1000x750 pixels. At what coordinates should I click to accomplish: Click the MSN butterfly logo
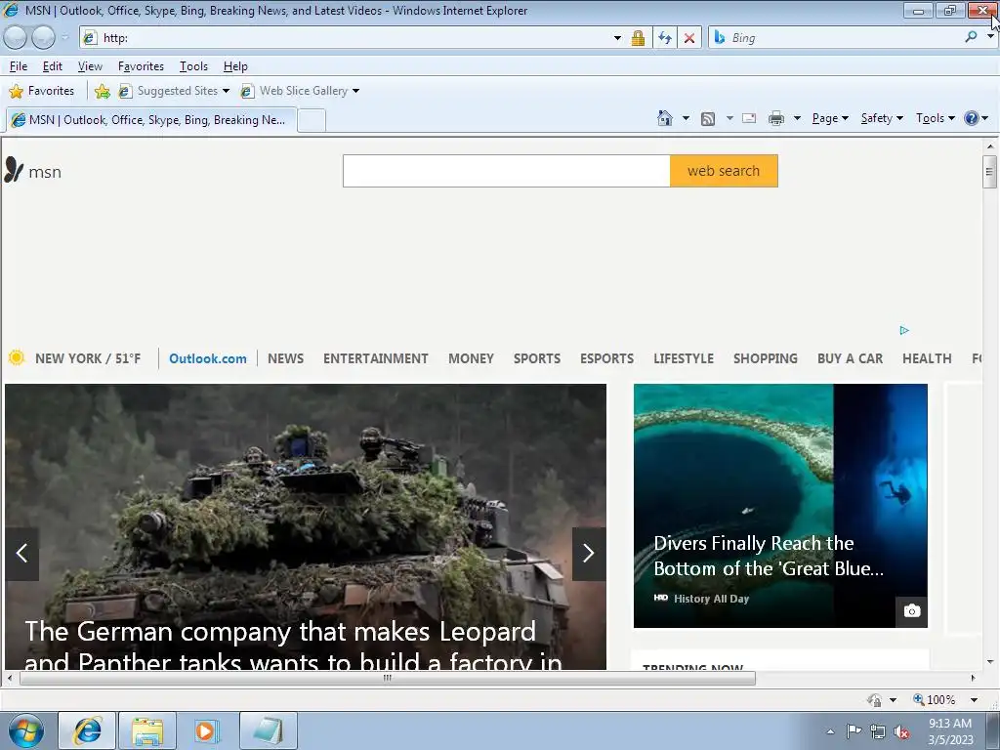[14, 170]
